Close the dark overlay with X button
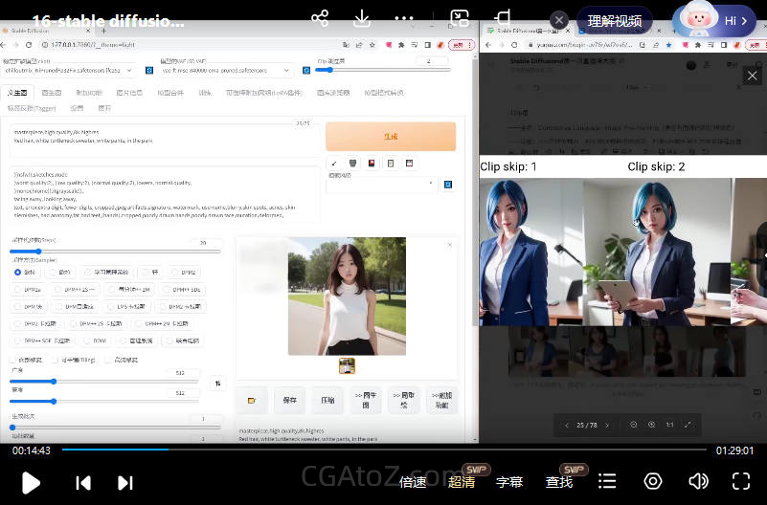This screenshot has width=767, height=505. (x=752, y=76)
